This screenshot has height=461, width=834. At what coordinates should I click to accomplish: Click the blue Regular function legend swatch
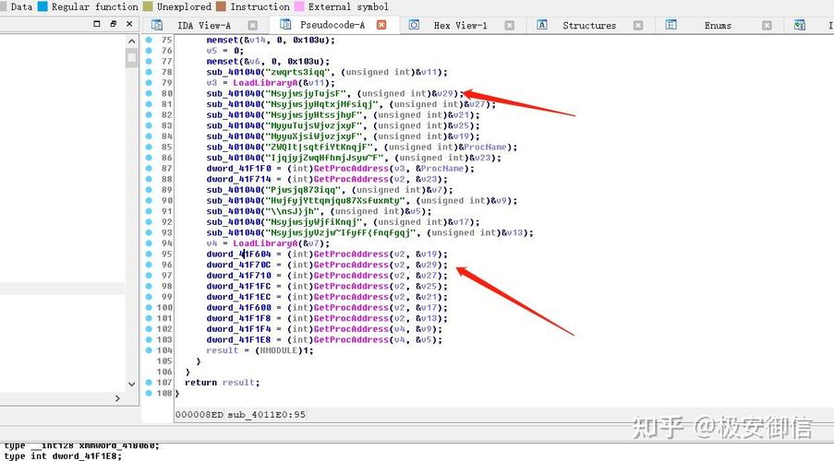click(x=43, y=6)
